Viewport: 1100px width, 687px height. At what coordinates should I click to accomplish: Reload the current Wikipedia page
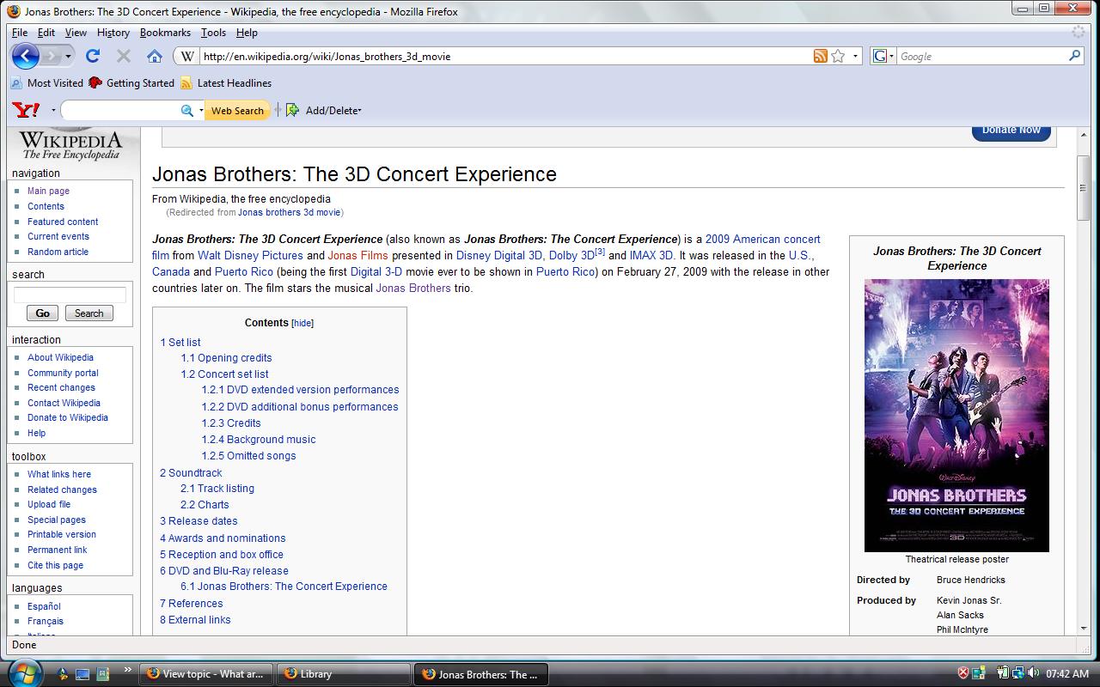pos(93,57)
